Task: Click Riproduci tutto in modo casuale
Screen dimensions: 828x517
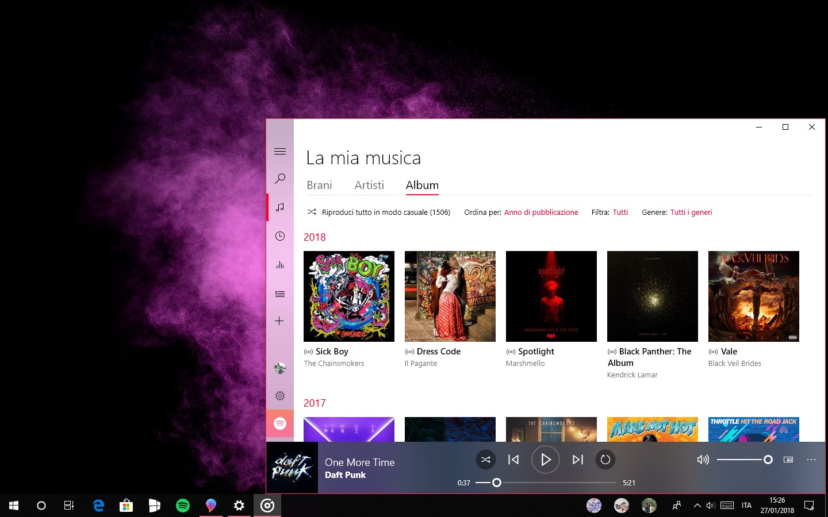Action: 379,212
